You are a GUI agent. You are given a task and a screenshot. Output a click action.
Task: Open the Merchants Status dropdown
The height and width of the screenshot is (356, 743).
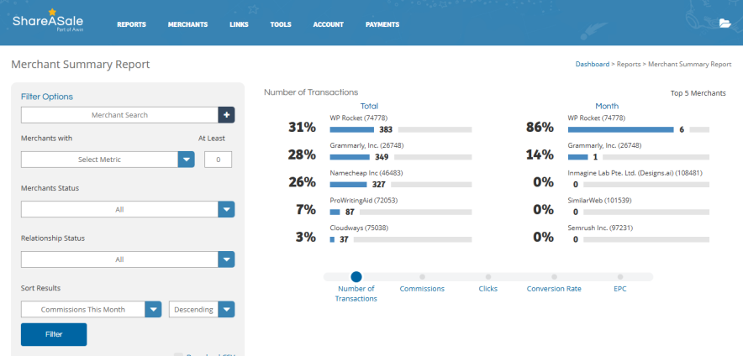pos(226,209)
